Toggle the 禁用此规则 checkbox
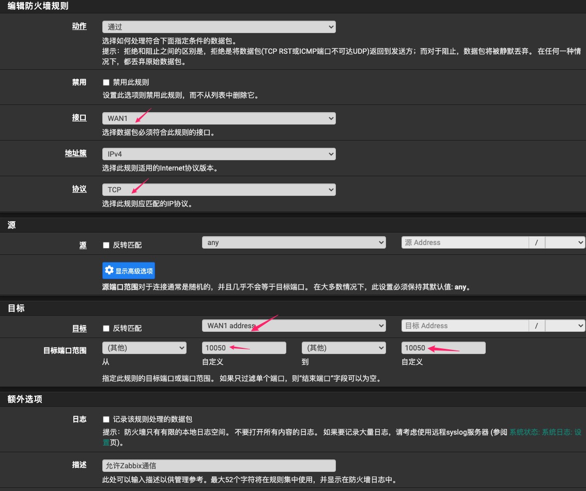Viewport: 586px width, 491px height. pyautogui.click(x=106, y=82)
